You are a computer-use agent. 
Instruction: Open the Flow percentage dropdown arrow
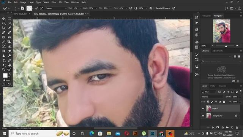126,8
